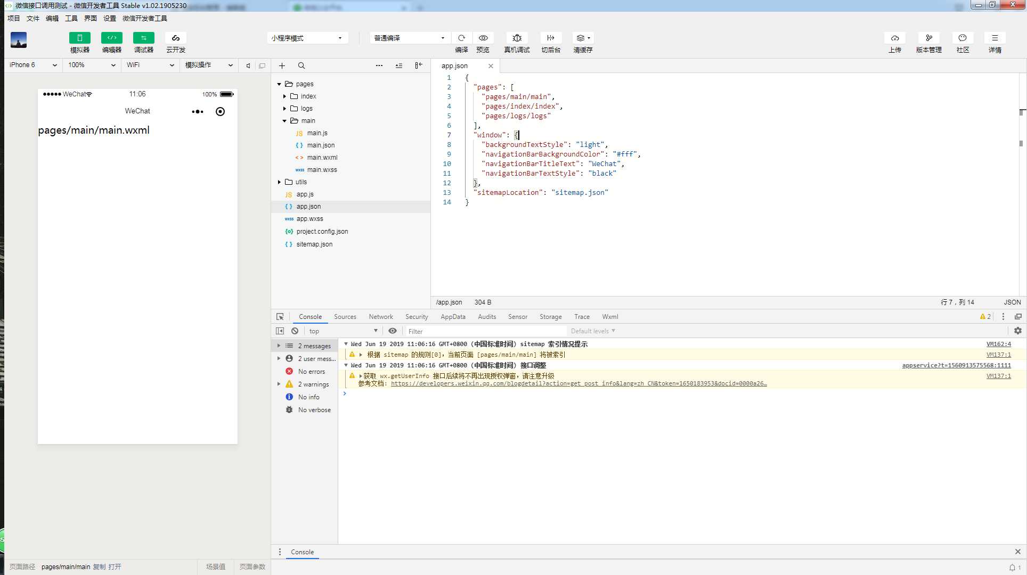Open the 100% zoom dropdown
1027x575 pixels.
tap(92, 65)
